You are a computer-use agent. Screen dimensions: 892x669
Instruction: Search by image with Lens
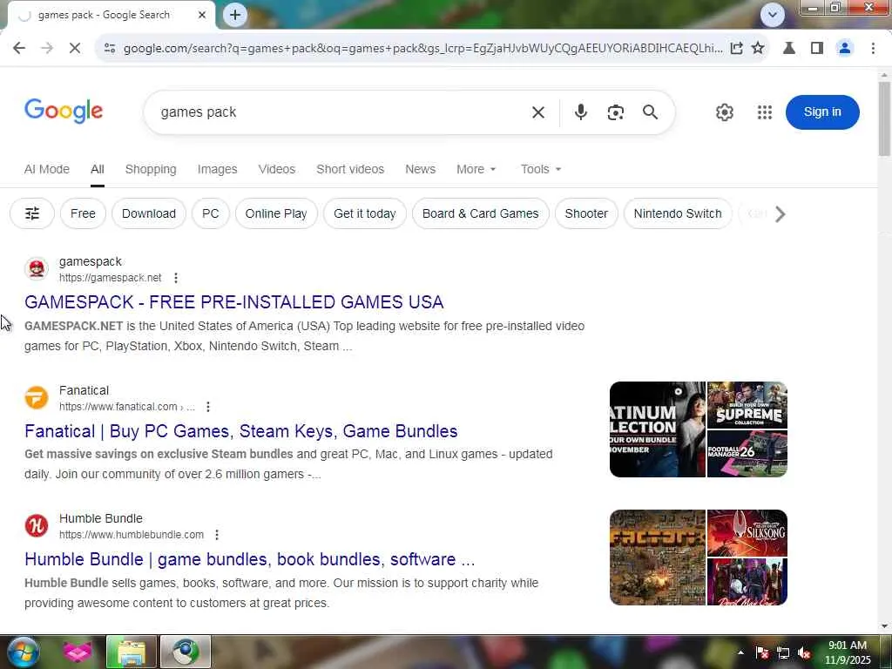click(x=616, y=112)
